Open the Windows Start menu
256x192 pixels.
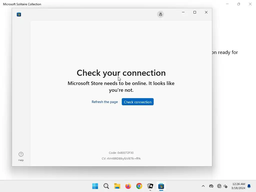pyautogui.click(x=95, y=186)
